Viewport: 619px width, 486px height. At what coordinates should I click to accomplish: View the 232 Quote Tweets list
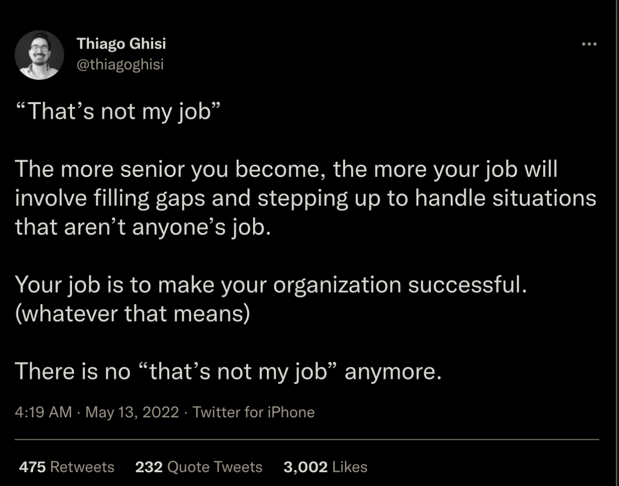(199, 467)
